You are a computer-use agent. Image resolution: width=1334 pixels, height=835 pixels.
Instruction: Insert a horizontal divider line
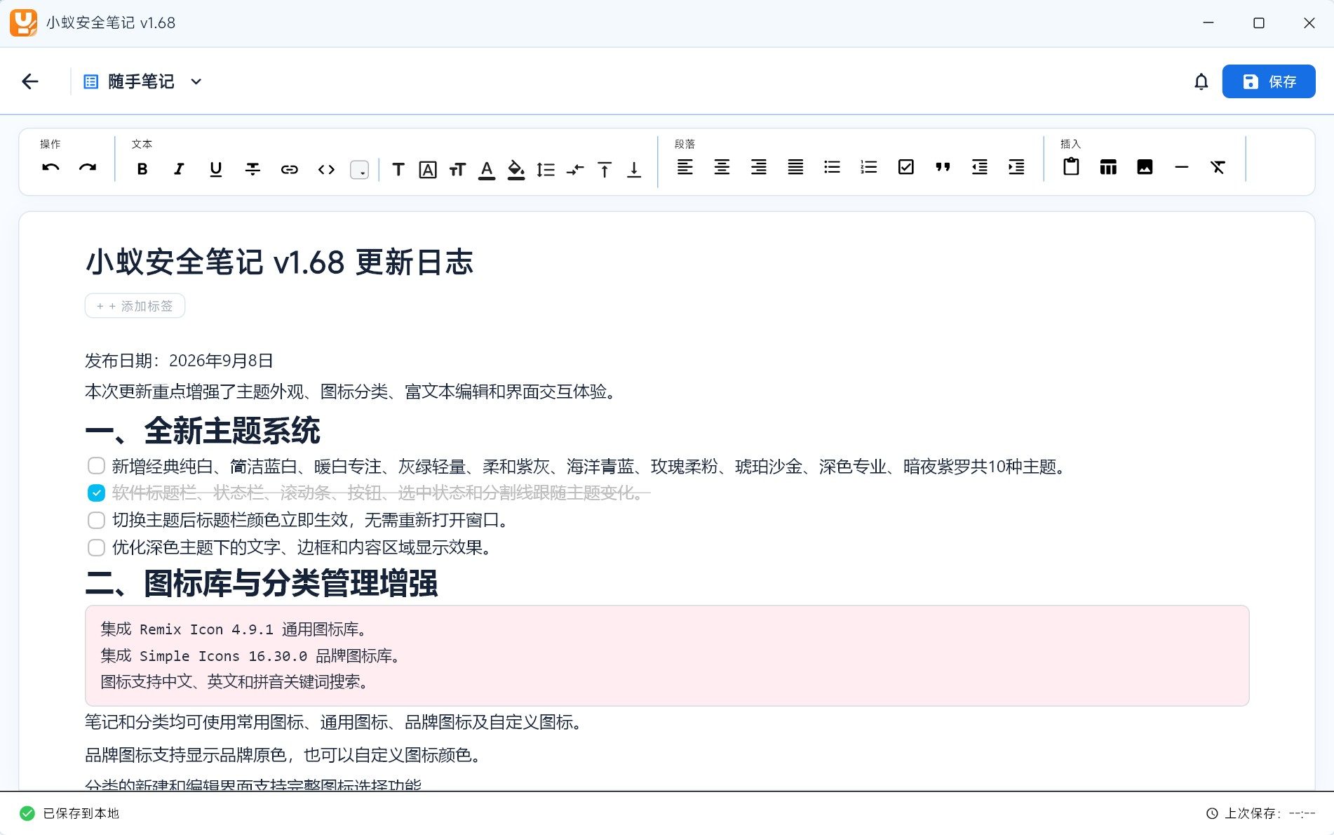[1182, 167]
